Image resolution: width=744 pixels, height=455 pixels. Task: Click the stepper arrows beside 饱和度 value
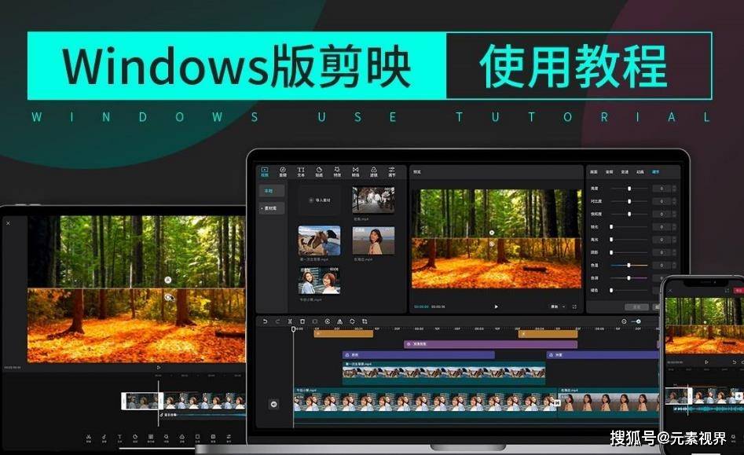[x=674, y=214]
